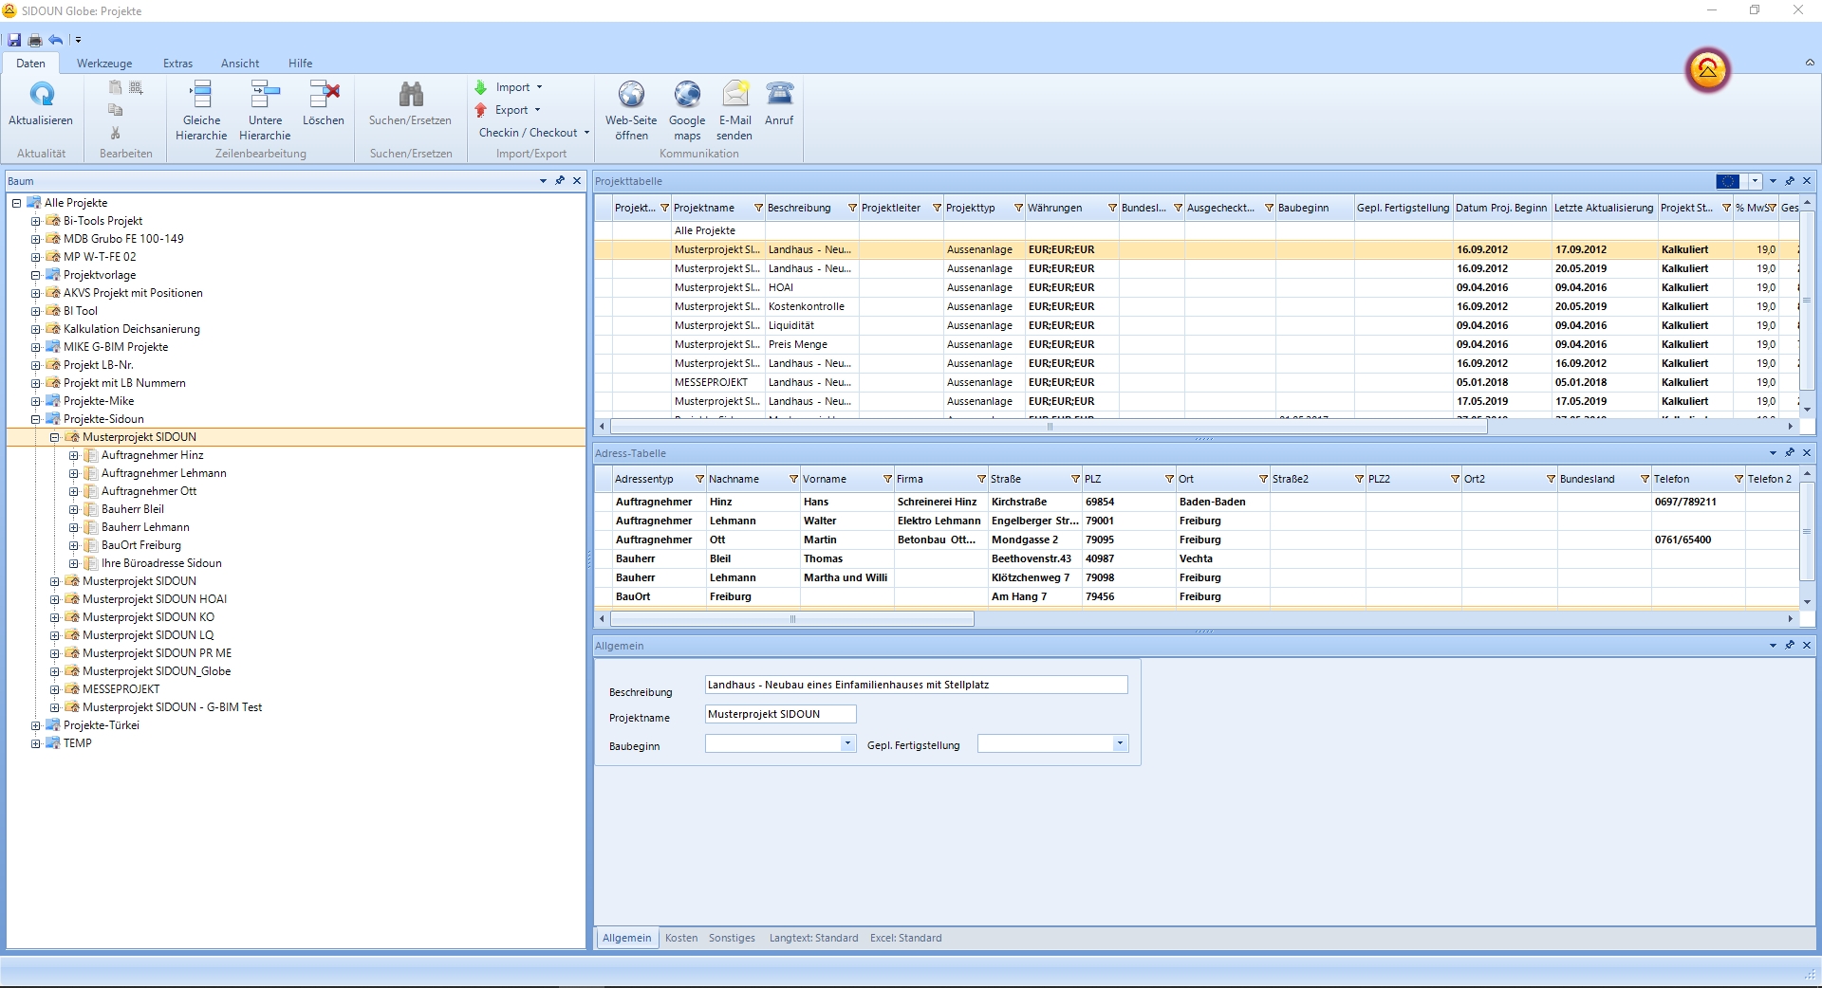Click the Anruf telephone icon

point(779,95)
